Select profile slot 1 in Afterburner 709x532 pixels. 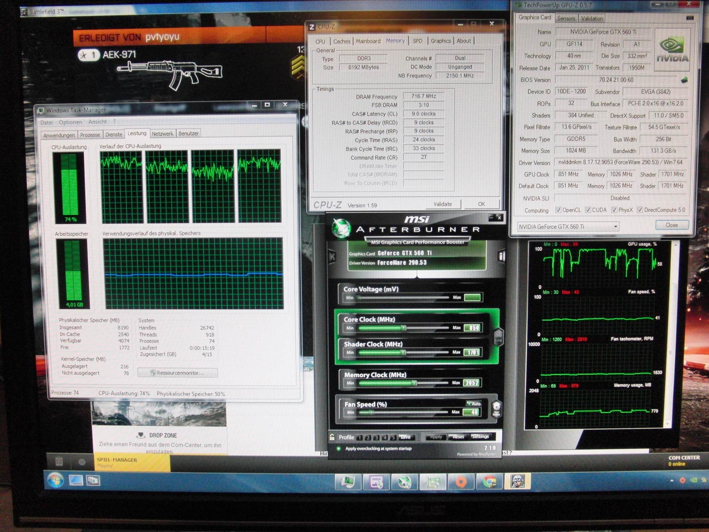click(359, 438)
